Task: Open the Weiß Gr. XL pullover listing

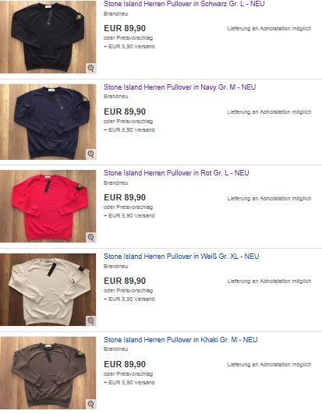Action: click(182, 257)
